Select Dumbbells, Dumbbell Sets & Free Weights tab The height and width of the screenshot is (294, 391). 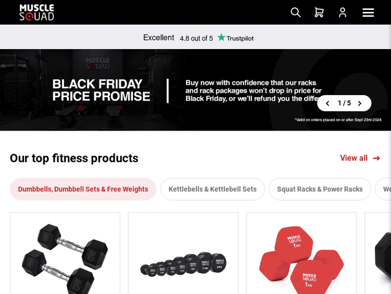83,189
